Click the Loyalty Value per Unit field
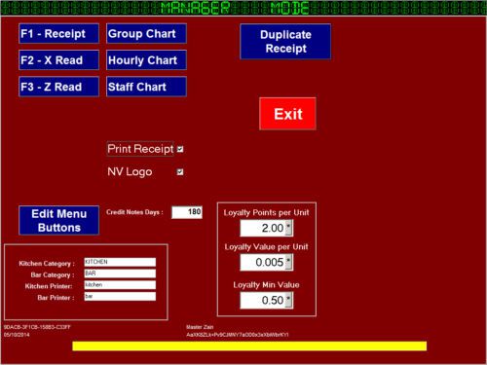The height and width of the screenshot is (365, 487). 263,262
